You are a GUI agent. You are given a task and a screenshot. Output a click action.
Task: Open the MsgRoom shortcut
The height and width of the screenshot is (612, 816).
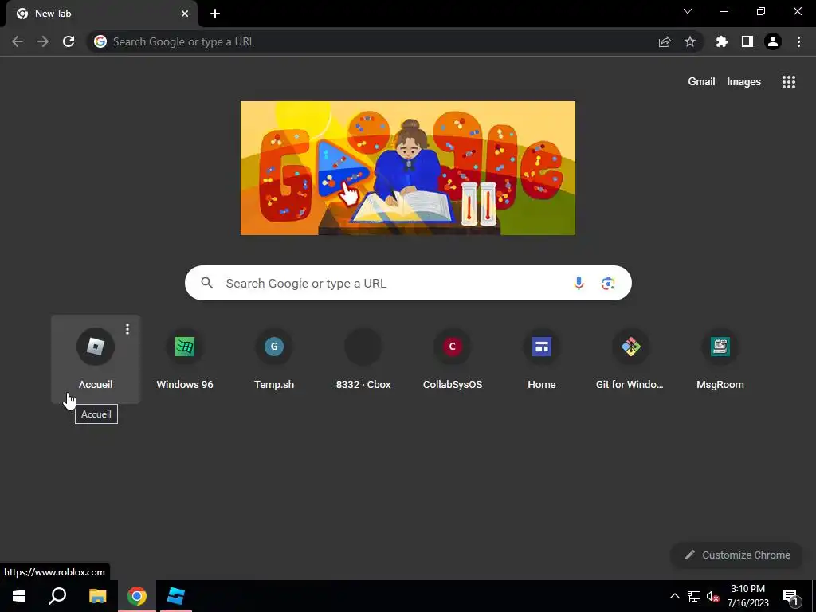pos(720,359)
